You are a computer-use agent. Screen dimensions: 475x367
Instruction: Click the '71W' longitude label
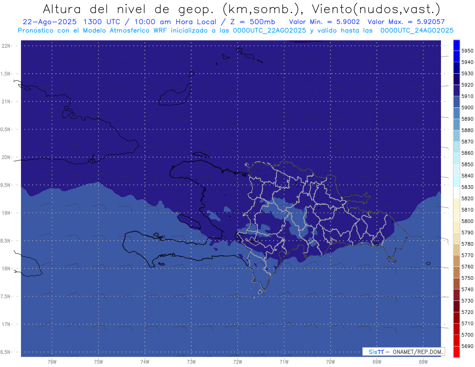(x=284, y=362)
